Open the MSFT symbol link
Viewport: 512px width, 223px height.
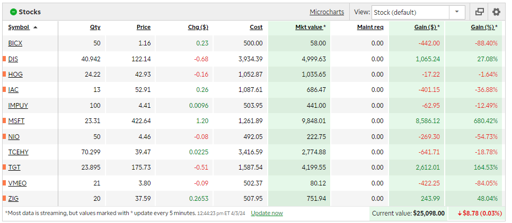[16, 121]
